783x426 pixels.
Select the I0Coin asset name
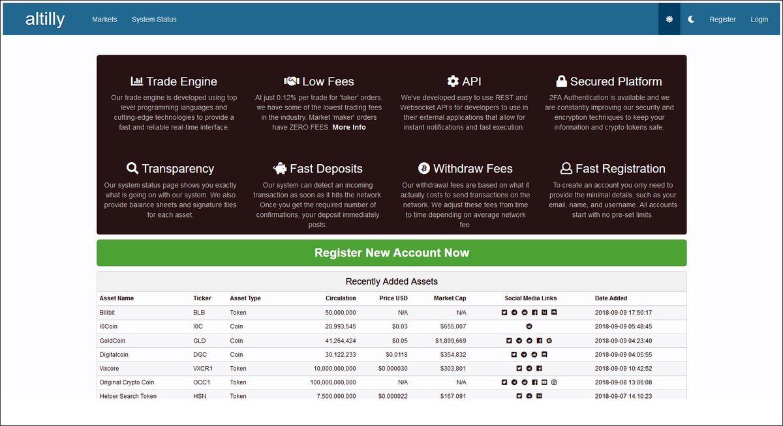click(x=110, y=326)
